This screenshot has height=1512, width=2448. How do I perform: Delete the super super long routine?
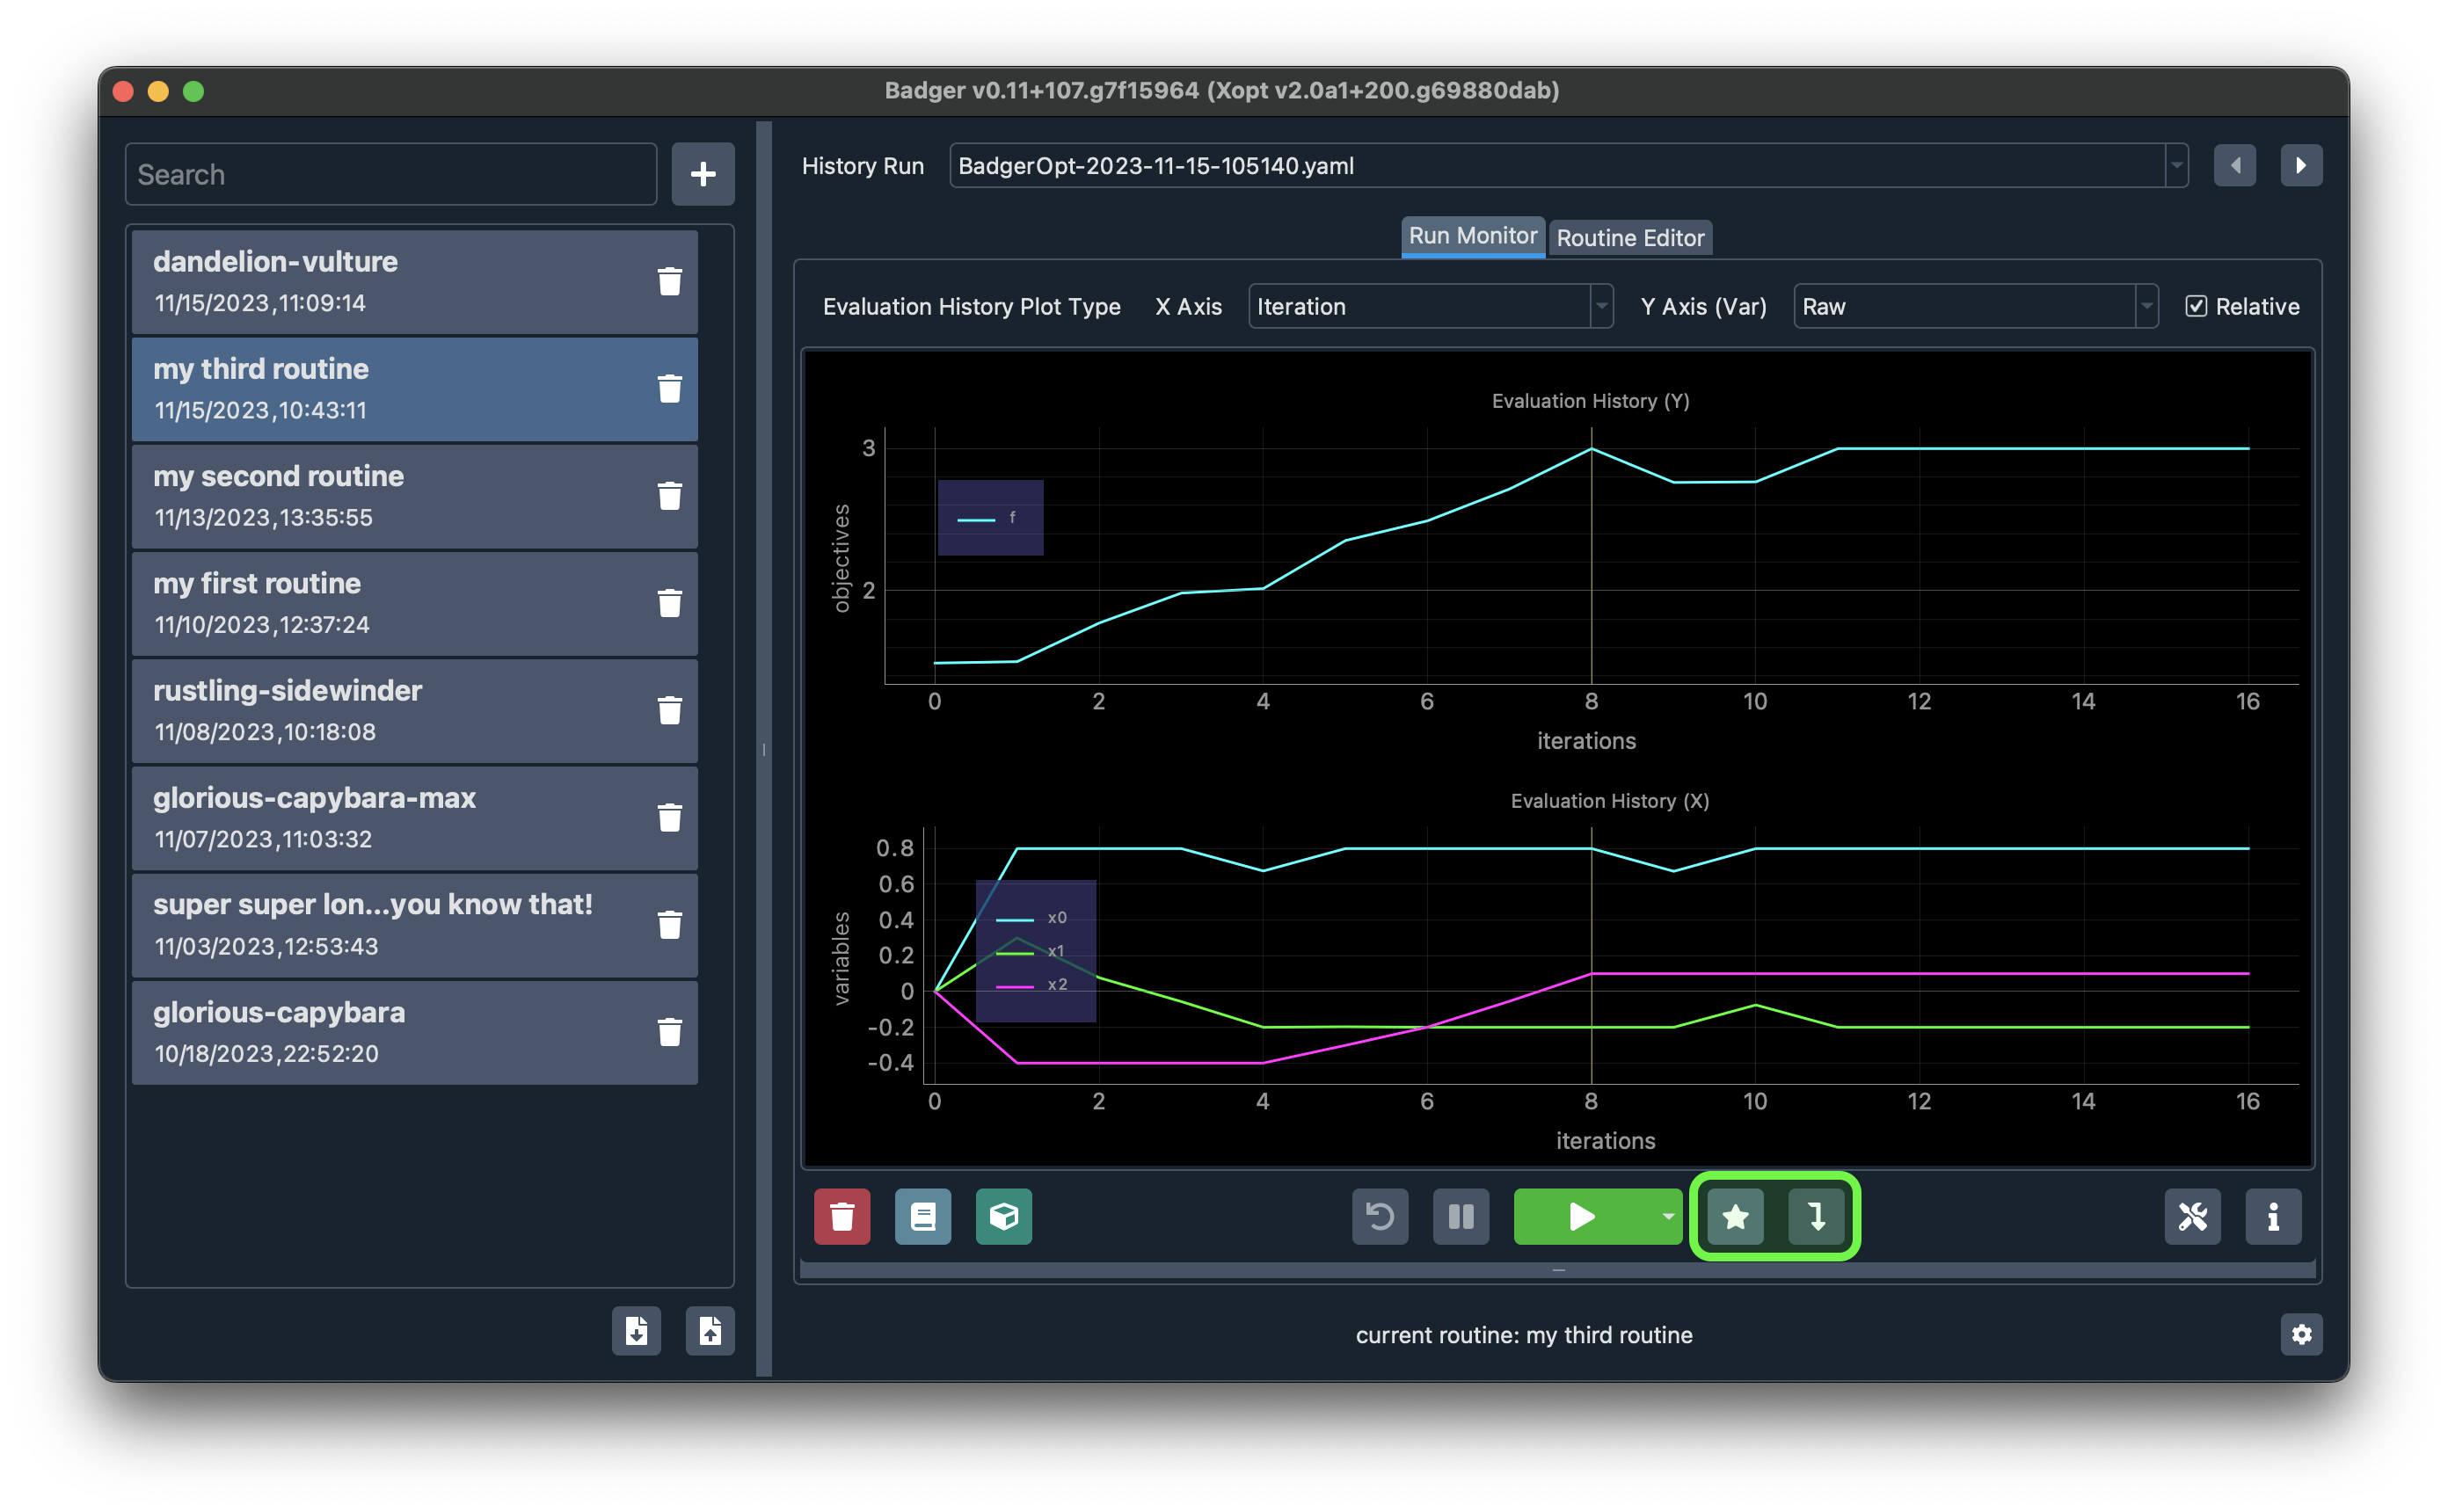(670, 924)
